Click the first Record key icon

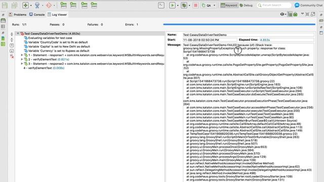pos(63,5)
